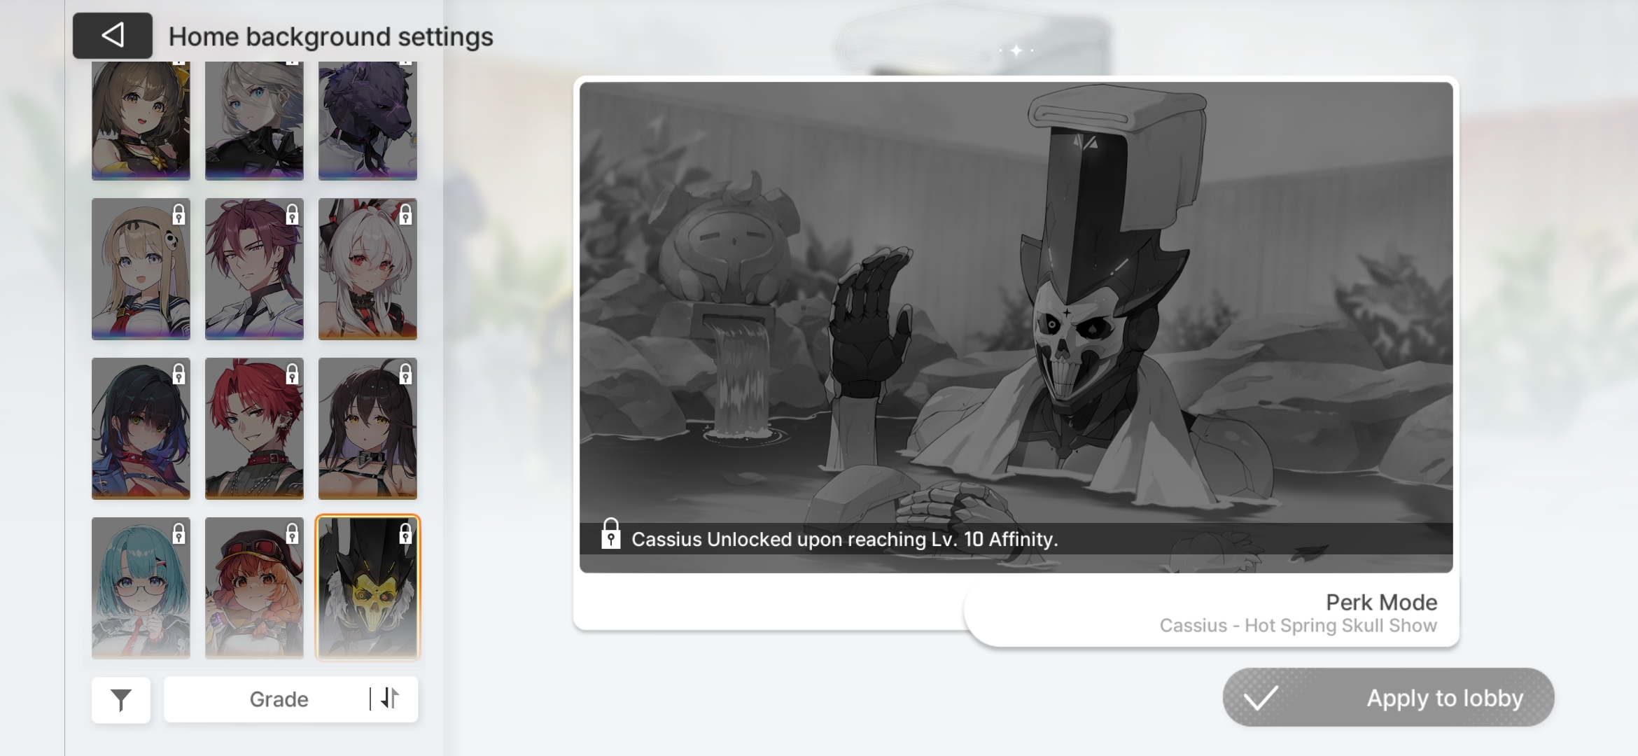Image resolution: width=1638 pixels, height=756 pixels.
Task: Select the orange-haired goggles-cap character thumbnail
Action: coord(254,588)
